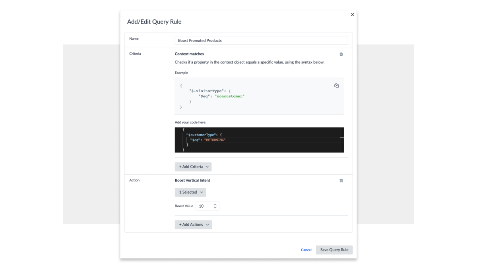The width and height of the screenshot is (477, 268).
Task: Open the 1 Selected dropdown
Action: click(x=190, y=192)
